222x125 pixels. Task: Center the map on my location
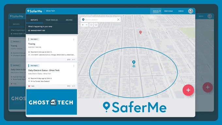point(91,25)
